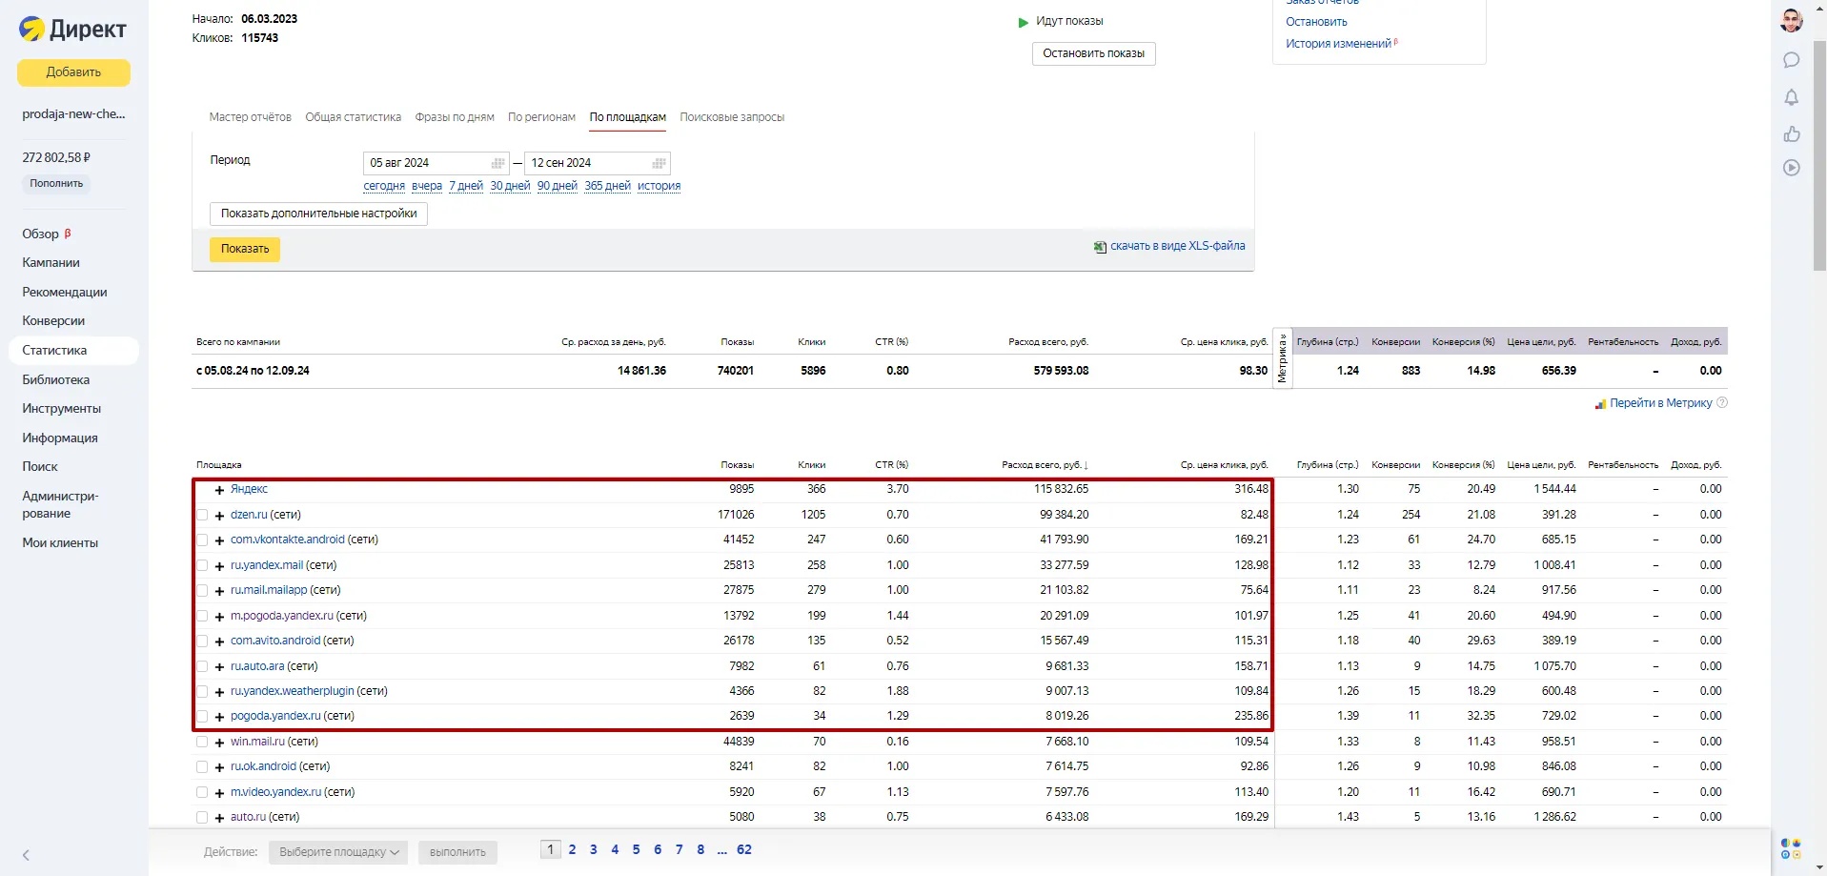The height and width of the screenshot is (876, 1827).
Task: Click the user profile avatar
Action: click(x=1791, y=21)
